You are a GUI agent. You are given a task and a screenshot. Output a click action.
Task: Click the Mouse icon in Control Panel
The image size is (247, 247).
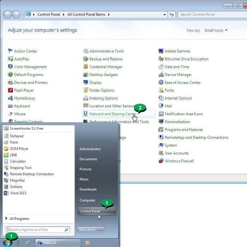pyautogui.click(x=10, y=114)
